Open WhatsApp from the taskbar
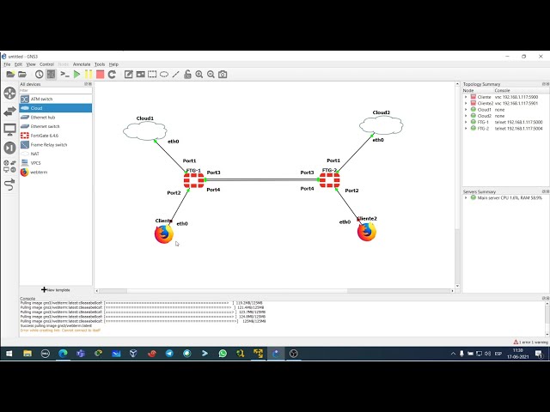 [x=223, y=354]
